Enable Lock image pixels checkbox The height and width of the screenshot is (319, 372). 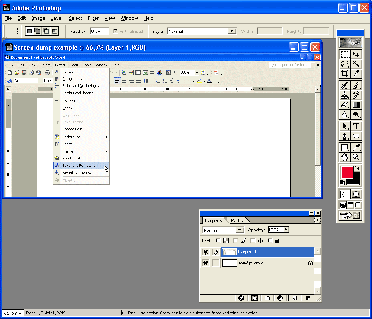point(236,241)
